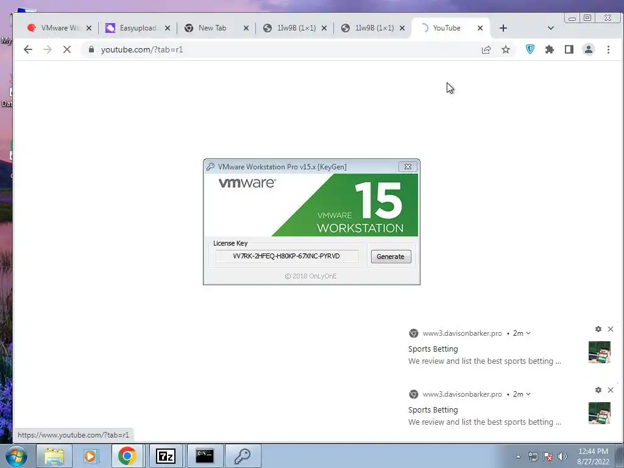Close the VMware KeyGen dialog
The image size is (624, 468).
coord(408,167)
